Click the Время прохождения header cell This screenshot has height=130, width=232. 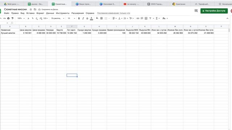[116, 30]
